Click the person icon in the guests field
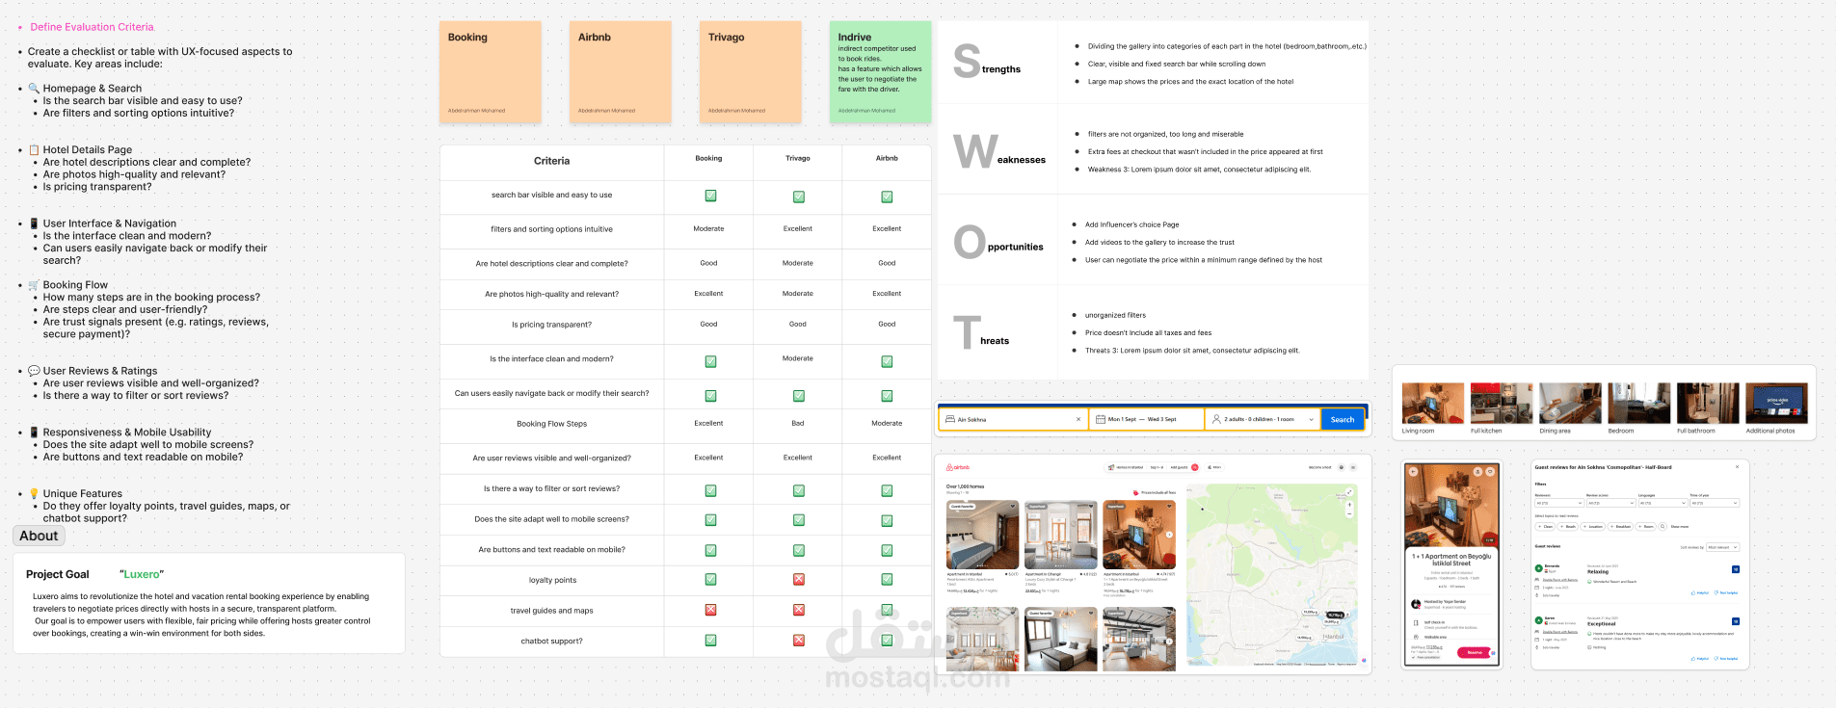The width and height of the screenshot is (1836, 708). coord(1216,420)
